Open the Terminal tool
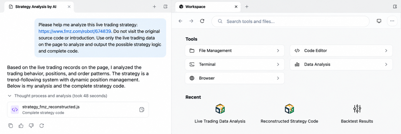401x134 pixels. pyautogui.click(x=235, y=64)
